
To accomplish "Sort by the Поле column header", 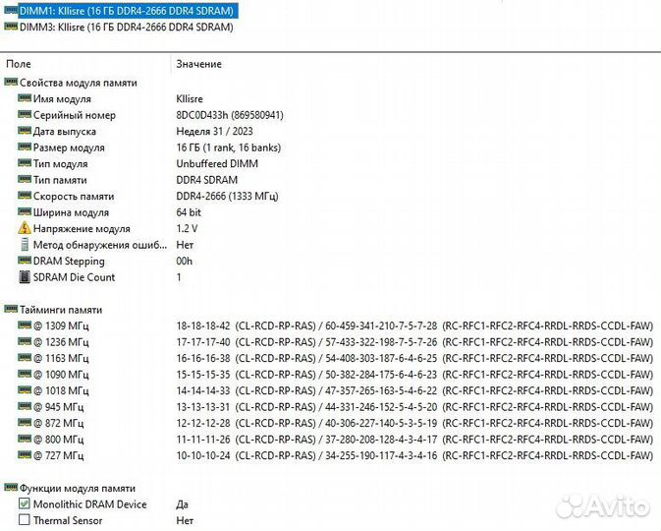I will 19,64.
